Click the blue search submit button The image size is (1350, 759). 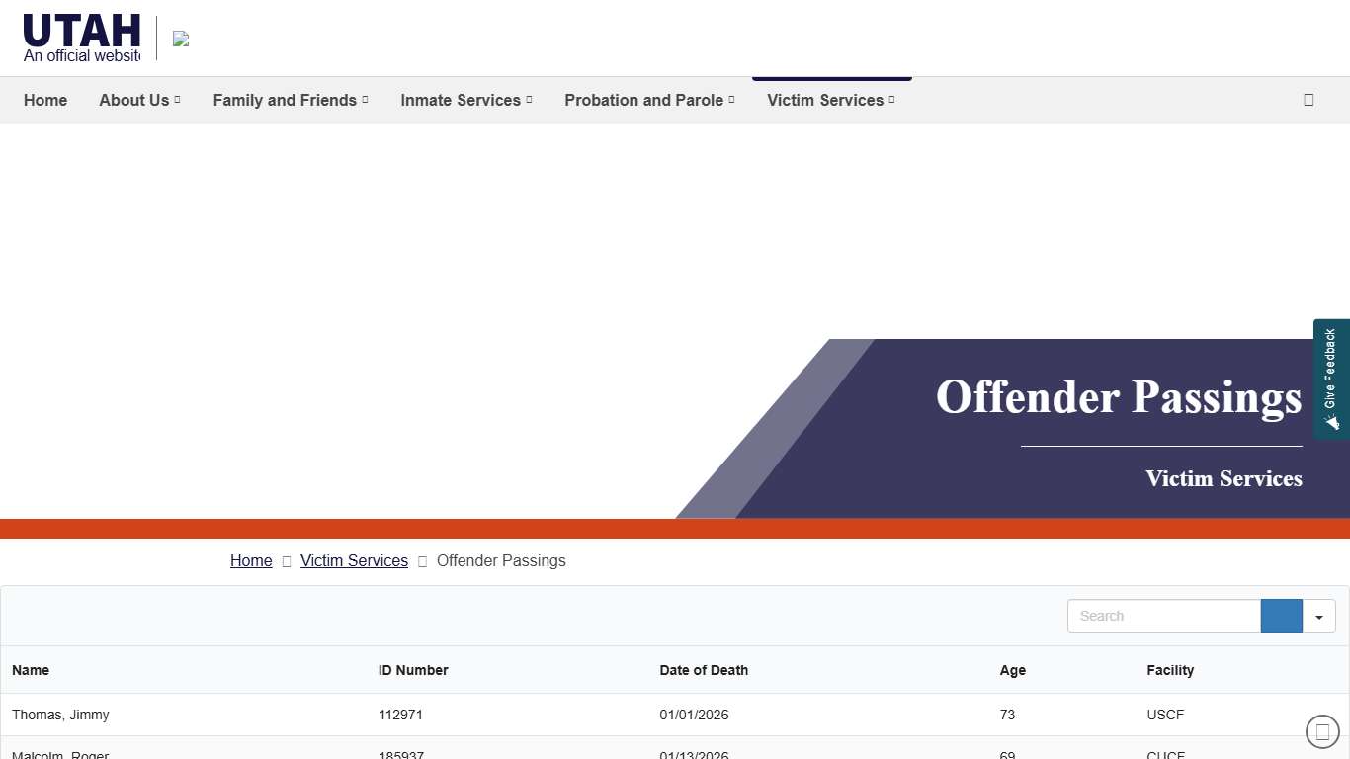coord(1281,616)
